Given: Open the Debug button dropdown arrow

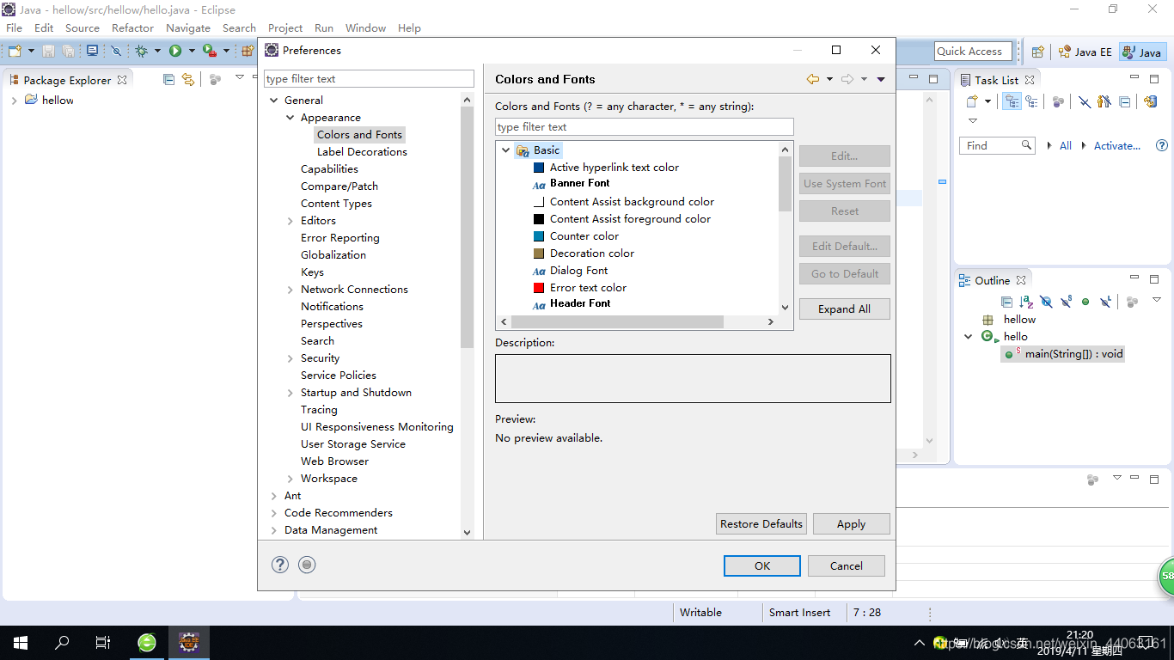Looking at the screenshot, I should pos(157,52).
